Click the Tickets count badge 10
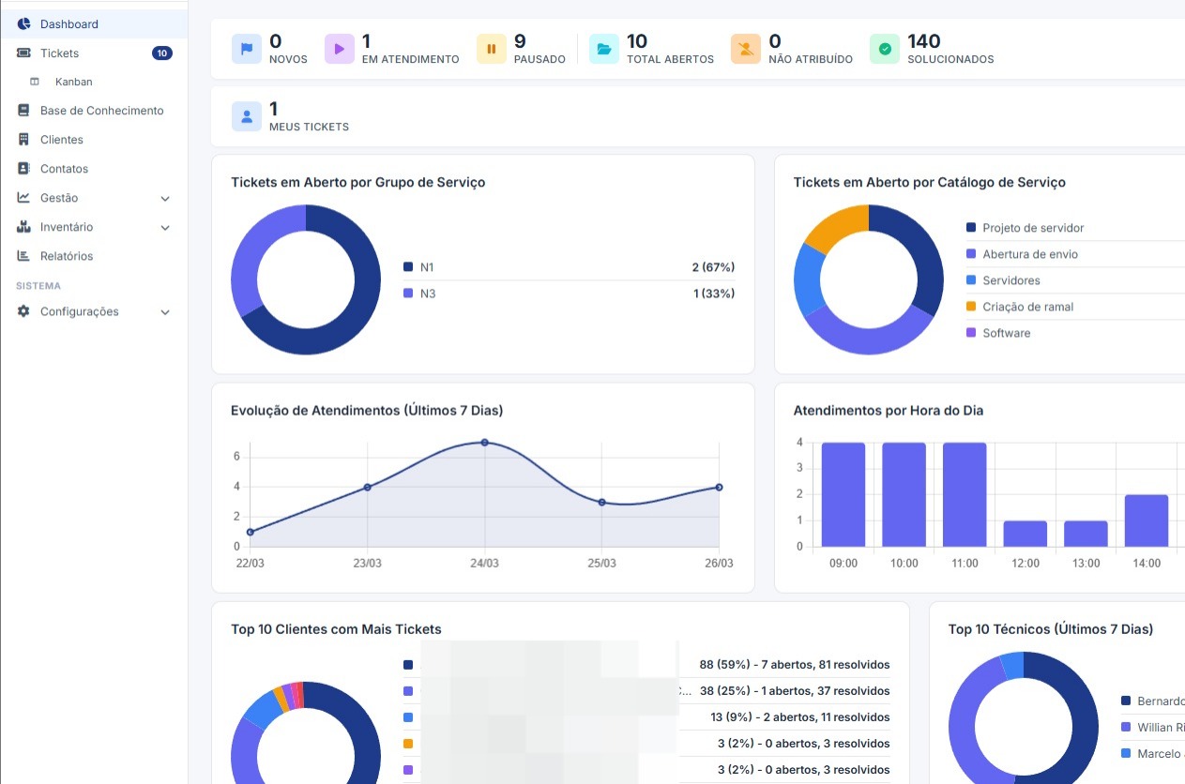The height and width of the screenshot is (784, 1185). [x=162, y=53]
